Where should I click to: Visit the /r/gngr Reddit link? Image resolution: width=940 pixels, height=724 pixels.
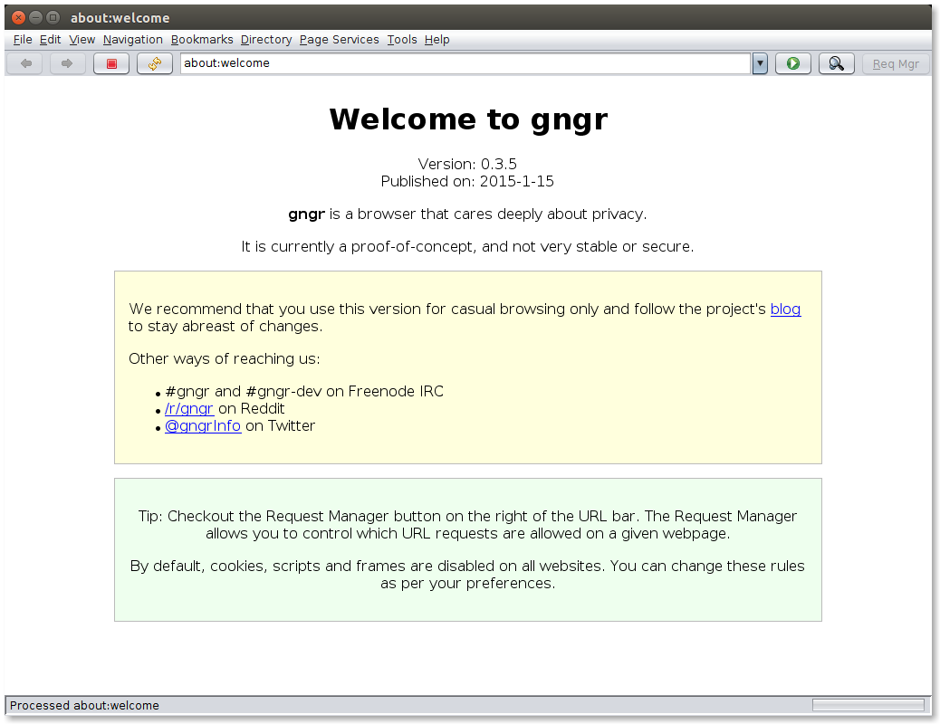(x=188, y=408)
